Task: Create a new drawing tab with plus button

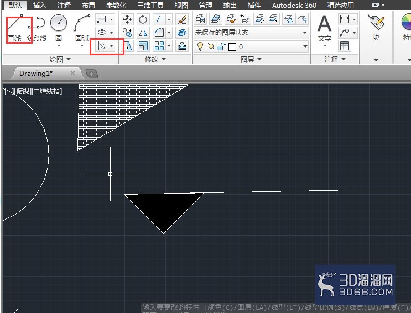Action: (91, 74)
